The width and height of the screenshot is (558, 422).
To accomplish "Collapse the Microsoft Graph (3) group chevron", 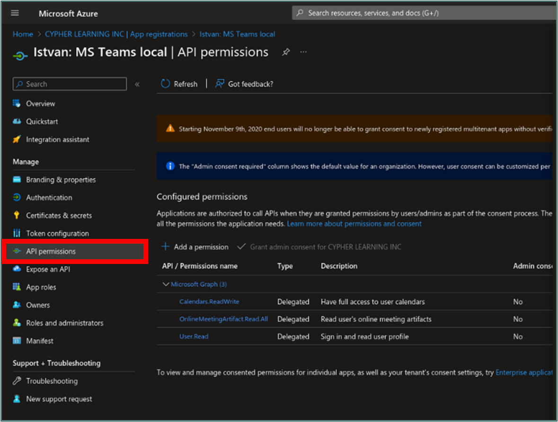I will (166, 284).
